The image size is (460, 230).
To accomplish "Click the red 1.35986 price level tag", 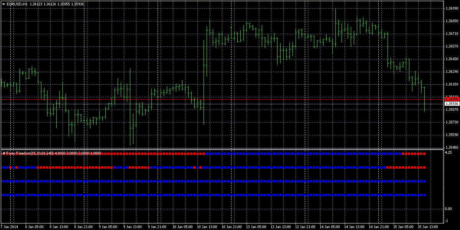I will [x=452, y=99].
